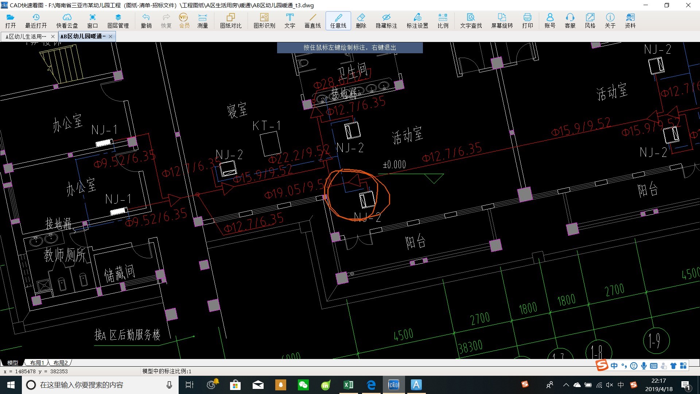Open WeChat from the taskbar
This screenshot has height=394, width=700.
tap(303, 385)
